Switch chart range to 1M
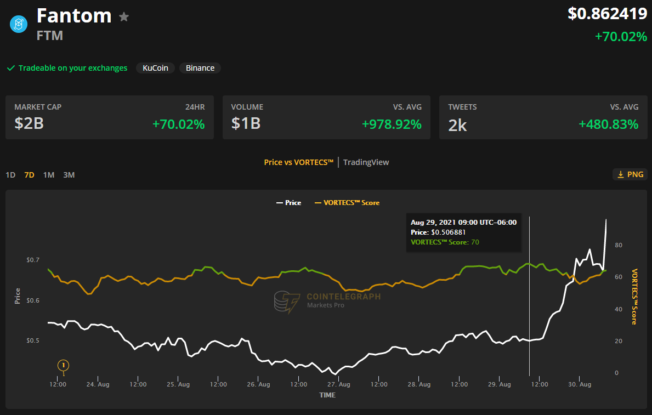This screenshot has height=415, width=652. click(x=49, y=175)
